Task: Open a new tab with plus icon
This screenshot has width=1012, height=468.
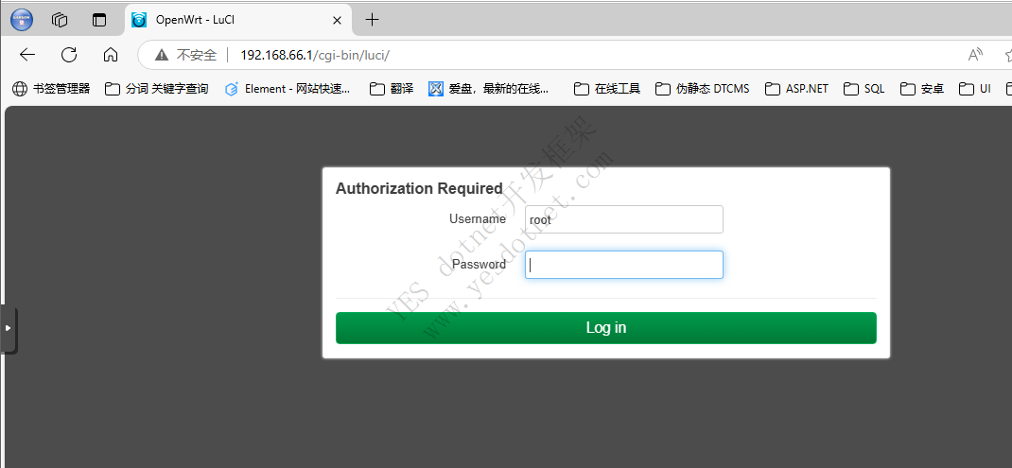Action: coord(372,20)
